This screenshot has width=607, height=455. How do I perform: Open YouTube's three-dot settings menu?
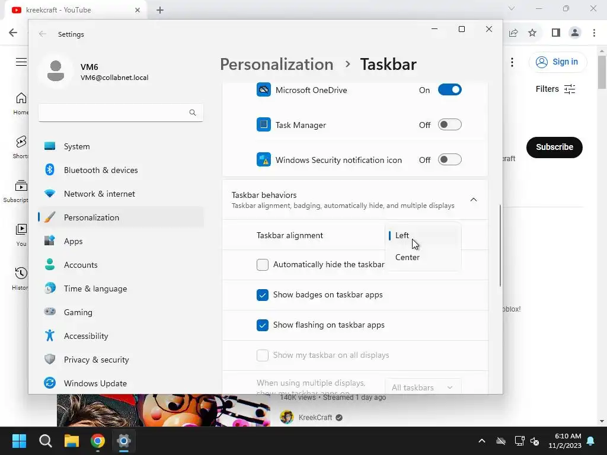click(512, 62)
